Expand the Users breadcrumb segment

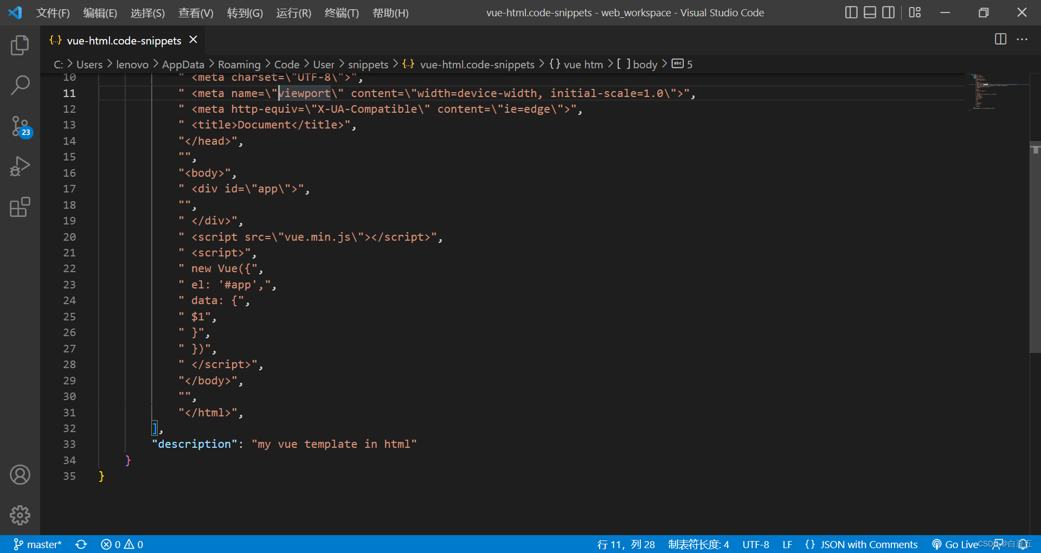[89, 65]
